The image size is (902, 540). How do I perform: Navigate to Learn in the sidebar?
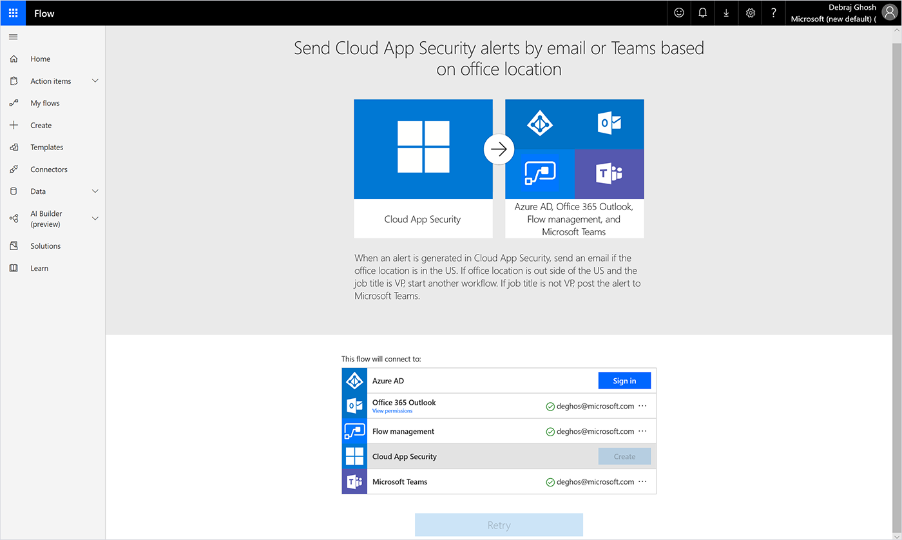pos(39,267)
